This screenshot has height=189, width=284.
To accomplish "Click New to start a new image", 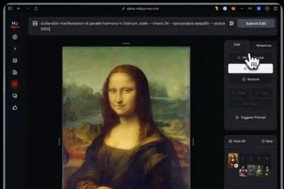I will [267, 141].
